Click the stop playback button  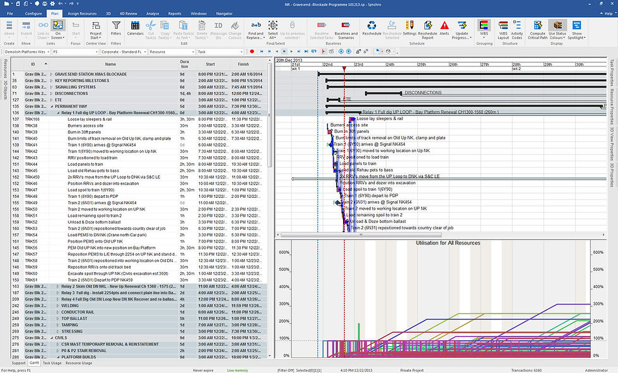[x=284, y=52]
